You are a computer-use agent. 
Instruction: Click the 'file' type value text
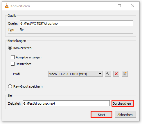21,30
